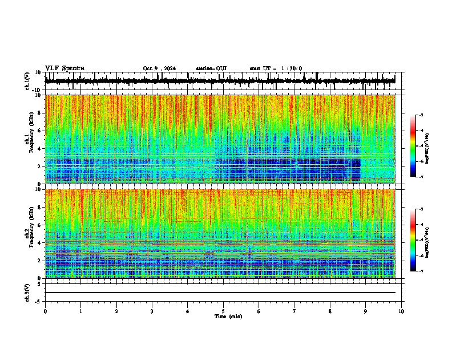Click the '8' kHz tick on ch.2 frequency axis

[x=40, y=208]
